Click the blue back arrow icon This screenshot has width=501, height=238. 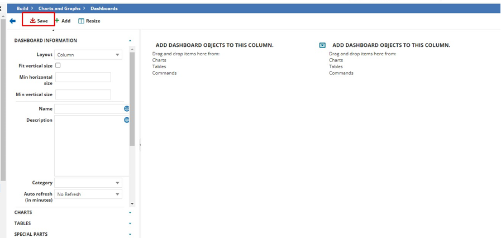pos(12,21)
